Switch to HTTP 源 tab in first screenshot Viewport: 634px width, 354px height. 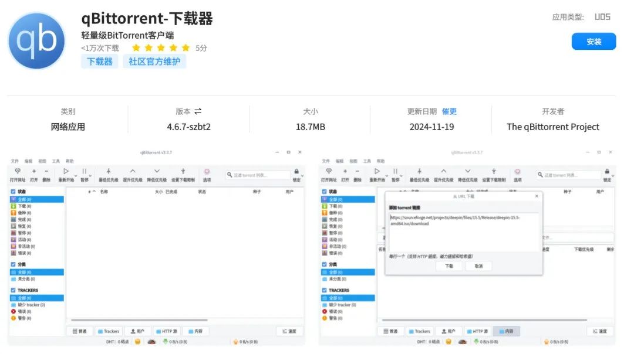tap(167, 331)
